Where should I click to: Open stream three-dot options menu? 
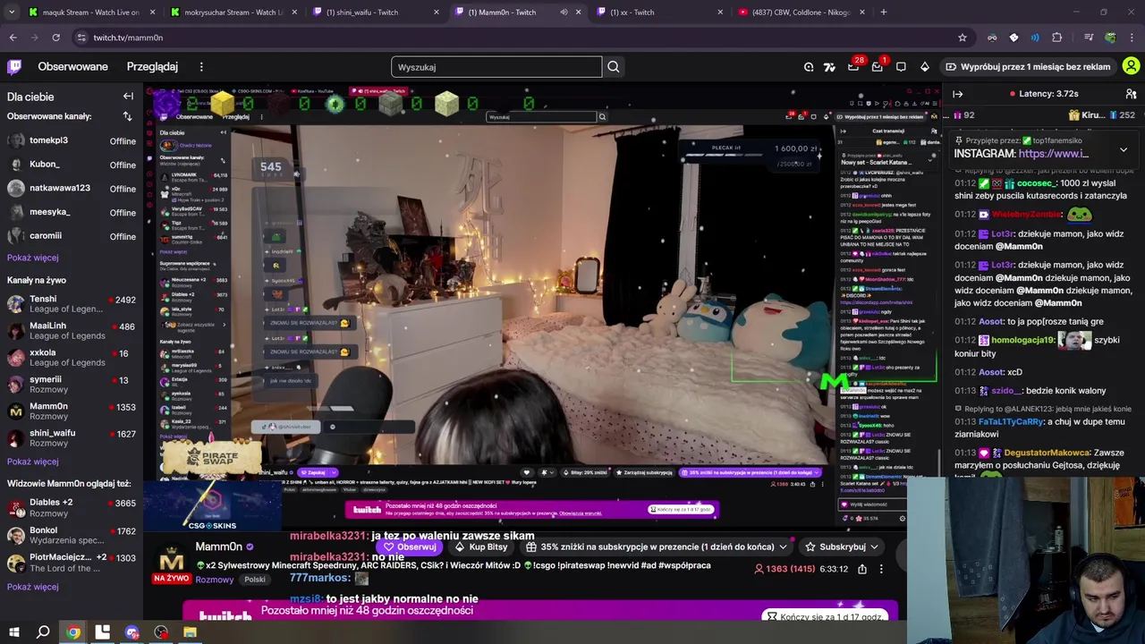[881, 569]
